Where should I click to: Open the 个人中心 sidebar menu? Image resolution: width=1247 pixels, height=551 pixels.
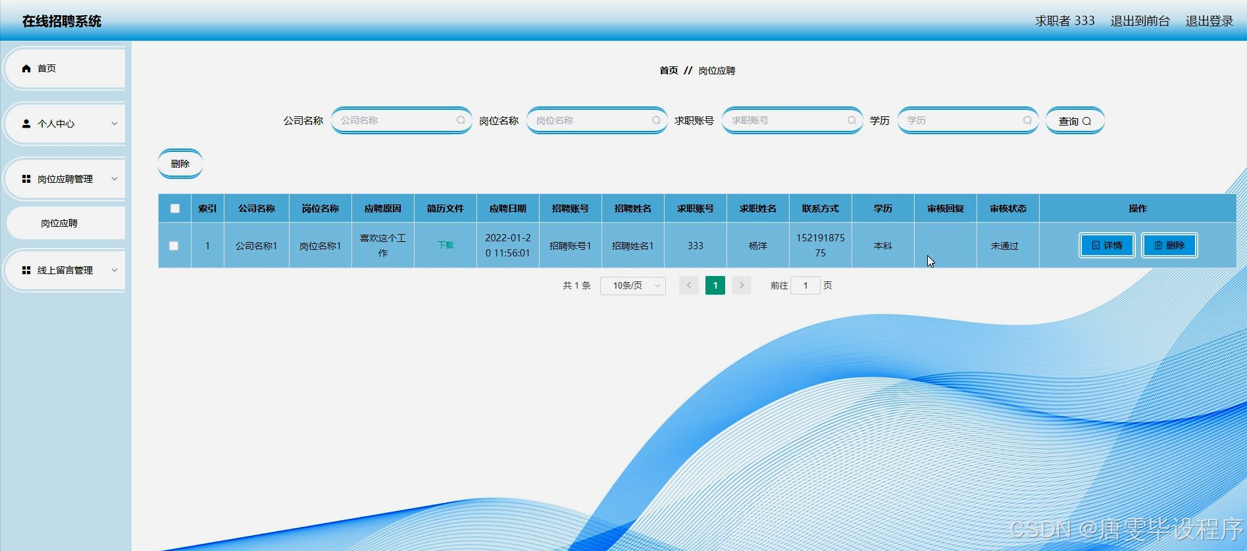64,124
